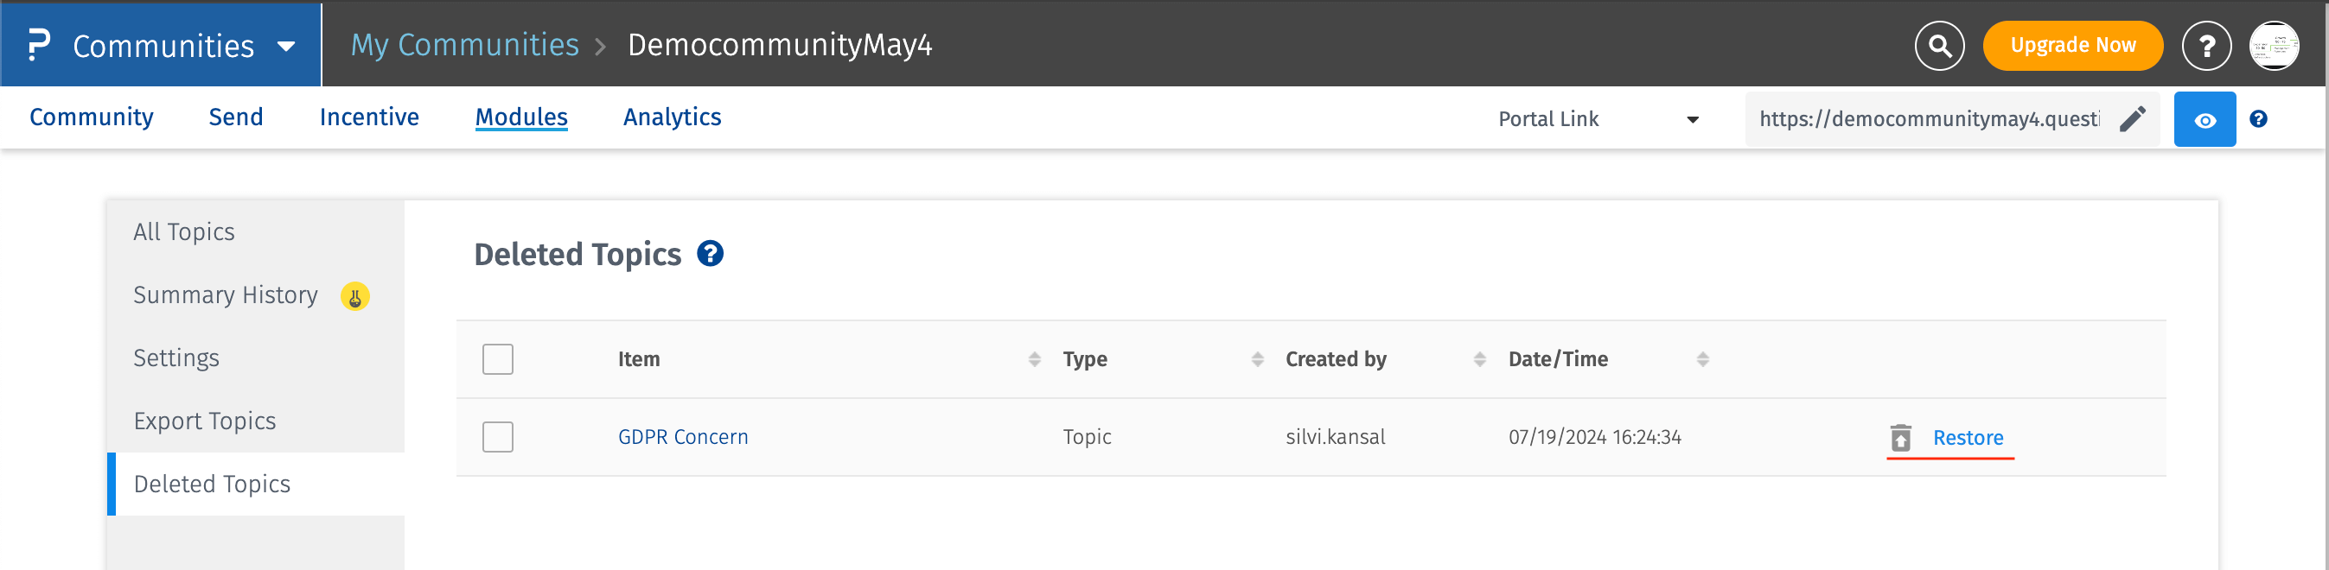Check the GDPR Concern row checkbox
The width and height of the screenshot is (2329, 570).
[497, 437]
